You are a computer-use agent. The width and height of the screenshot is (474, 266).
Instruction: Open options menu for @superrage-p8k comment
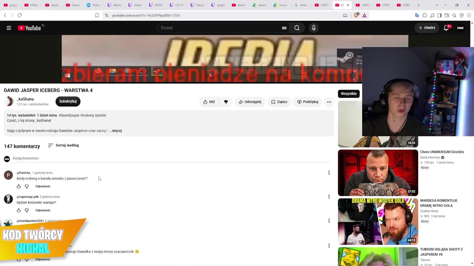(x=329, y=197)
